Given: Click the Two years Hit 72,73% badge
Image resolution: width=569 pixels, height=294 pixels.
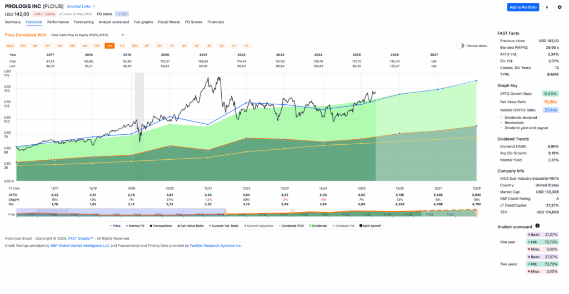Looking at the screenshot, I should click(x=542, y=264).
